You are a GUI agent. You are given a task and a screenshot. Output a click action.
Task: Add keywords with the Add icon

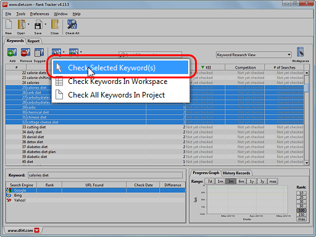[x=12, y=52]
